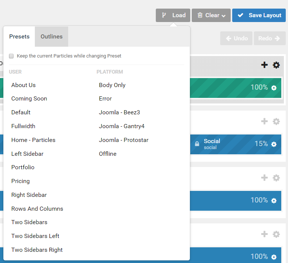Open black gear section settings icon
288x263 pixels.
[x=276, y=65]
